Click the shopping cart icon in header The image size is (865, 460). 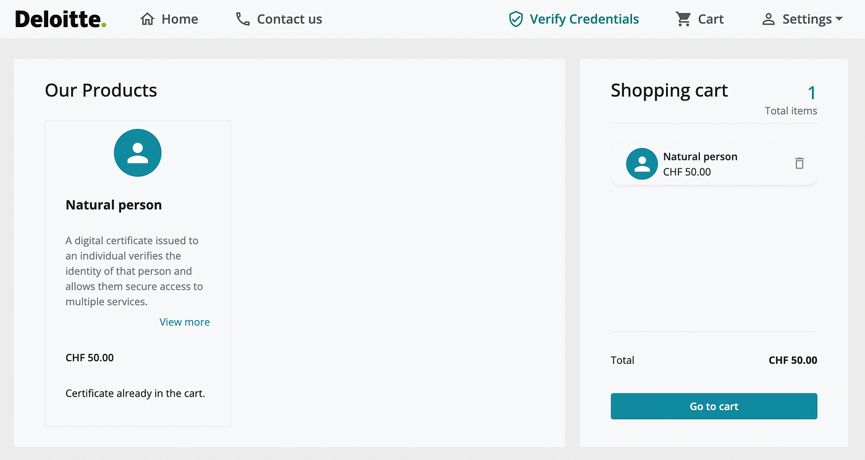[683, 19]
